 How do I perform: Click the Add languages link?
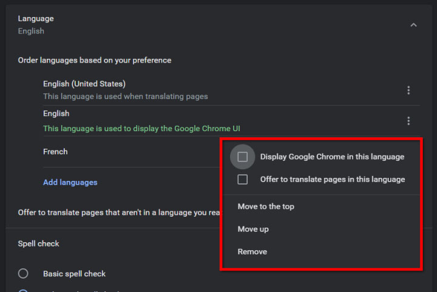coord(70,182)
